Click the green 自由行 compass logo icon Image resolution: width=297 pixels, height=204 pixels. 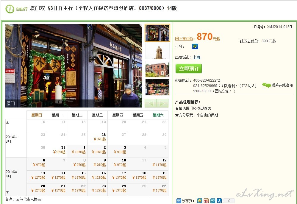click(x=10, y=9)
